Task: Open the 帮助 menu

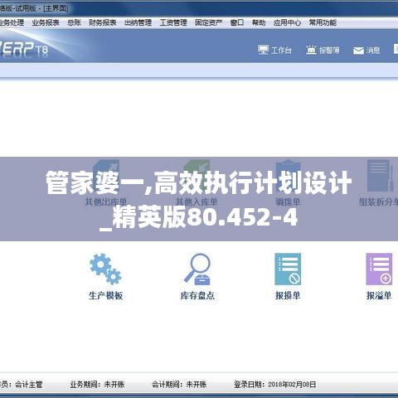Action: click(259, 22)
